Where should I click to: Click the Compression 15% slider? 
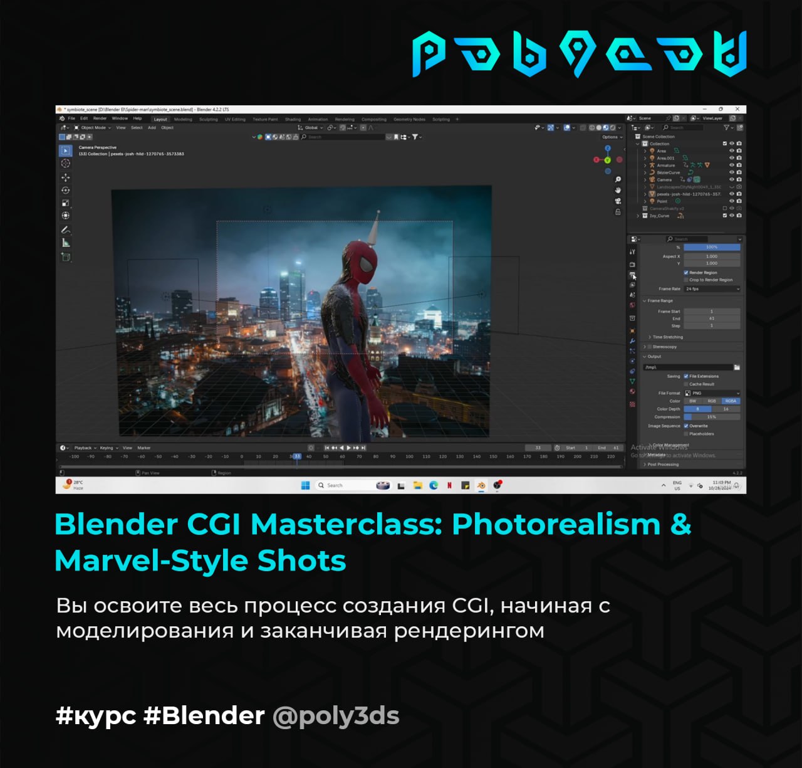coord(712,417)
